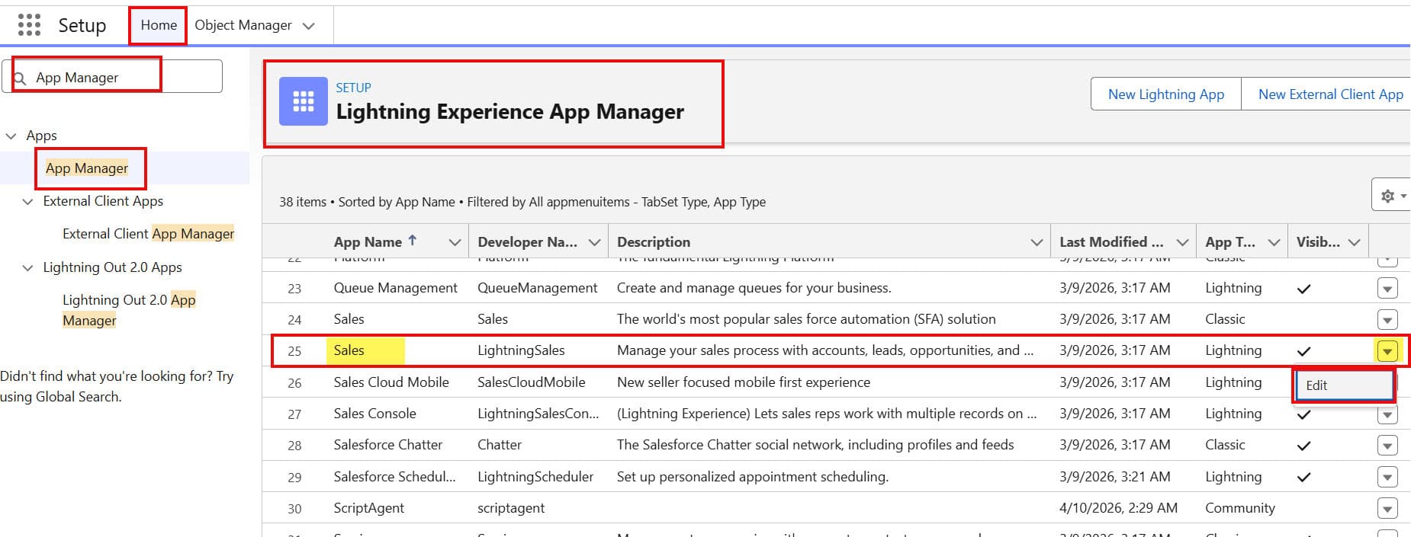Click the search magnifier icon in Quick Find

click(x=21, y=78)
